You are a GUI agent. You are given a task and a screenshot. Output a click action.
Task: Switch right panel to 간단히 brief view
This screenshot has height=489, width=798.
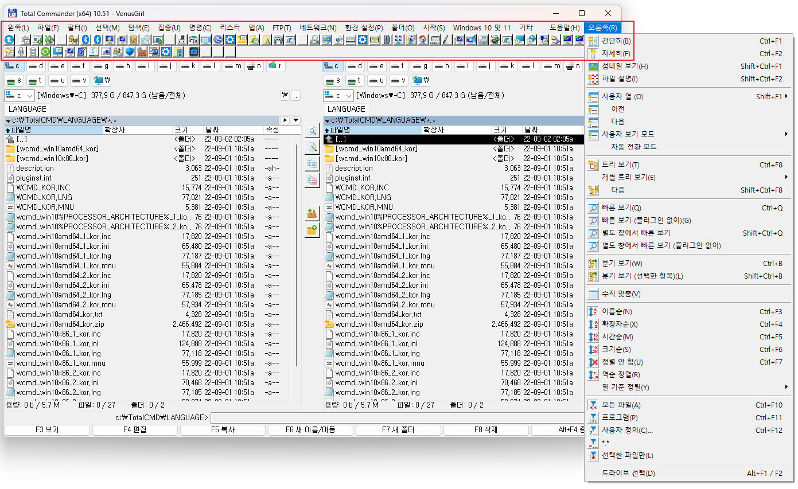click(x=687, y=41)
